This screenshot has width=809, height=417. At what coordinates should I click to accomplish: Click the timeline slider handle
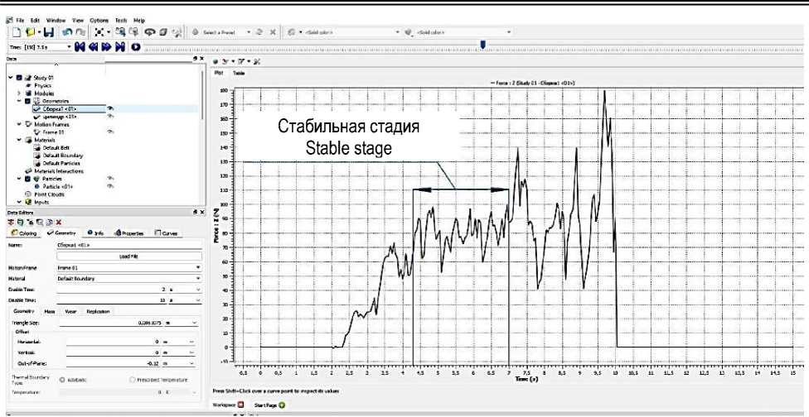pos(482,46)
